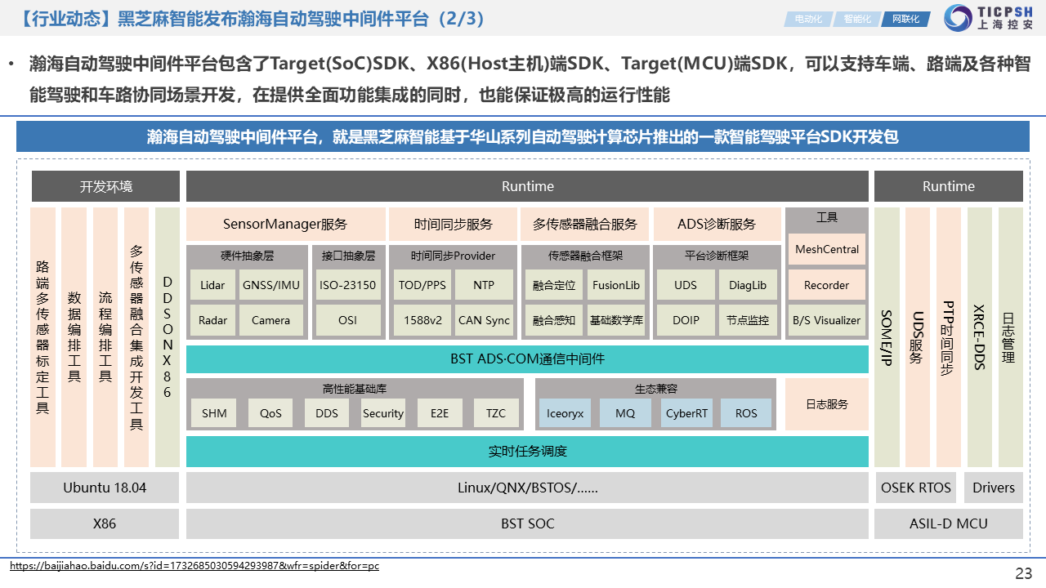Click the MeshCentral tool box
Image resolution: width=1046 pixels, height=588 pixels.
pos(826,249)
